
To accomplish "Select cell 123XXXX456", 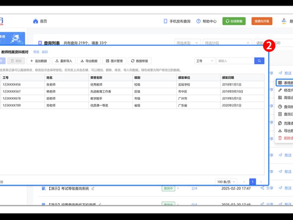I will pyautogui.click(x=23, y=85).
